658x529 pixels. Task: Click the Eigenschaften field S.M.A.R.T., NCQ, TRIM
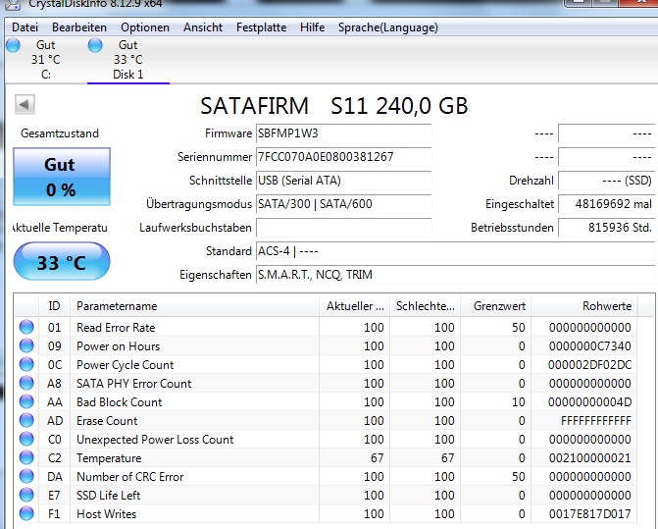pyautogui.click(x=455, y=275)
